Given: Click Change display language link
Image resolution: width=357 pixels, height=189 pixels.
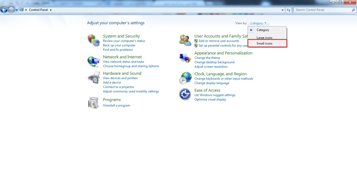Looking at the screenshot, I should click(212, 83).
